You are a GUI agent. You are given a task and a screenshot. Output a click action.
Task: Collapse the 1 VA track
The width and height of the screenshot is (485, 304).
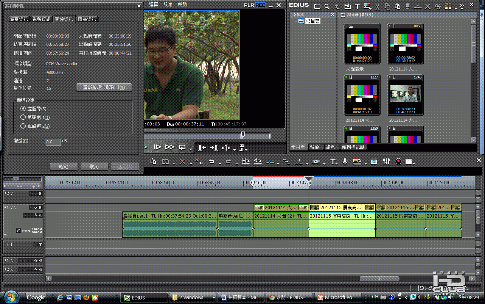tap(5, 208)
